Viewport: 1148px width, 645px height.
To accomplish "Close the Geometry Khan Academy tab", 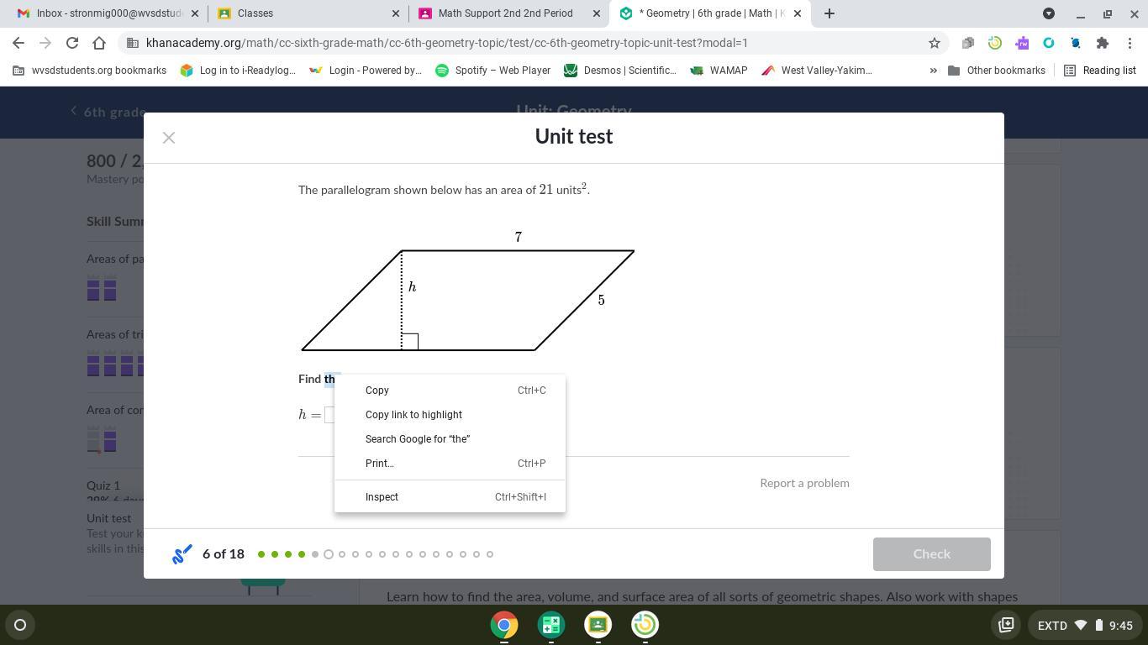I will click(798, 13).
